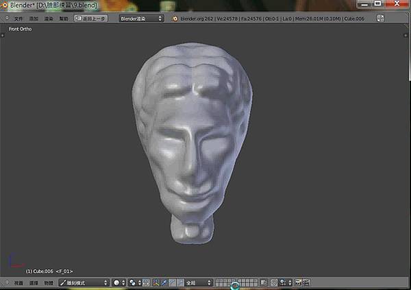Screen dimensions: 411x290
Task: Open the 3D View editor type selector
Action: pos(6,282)
